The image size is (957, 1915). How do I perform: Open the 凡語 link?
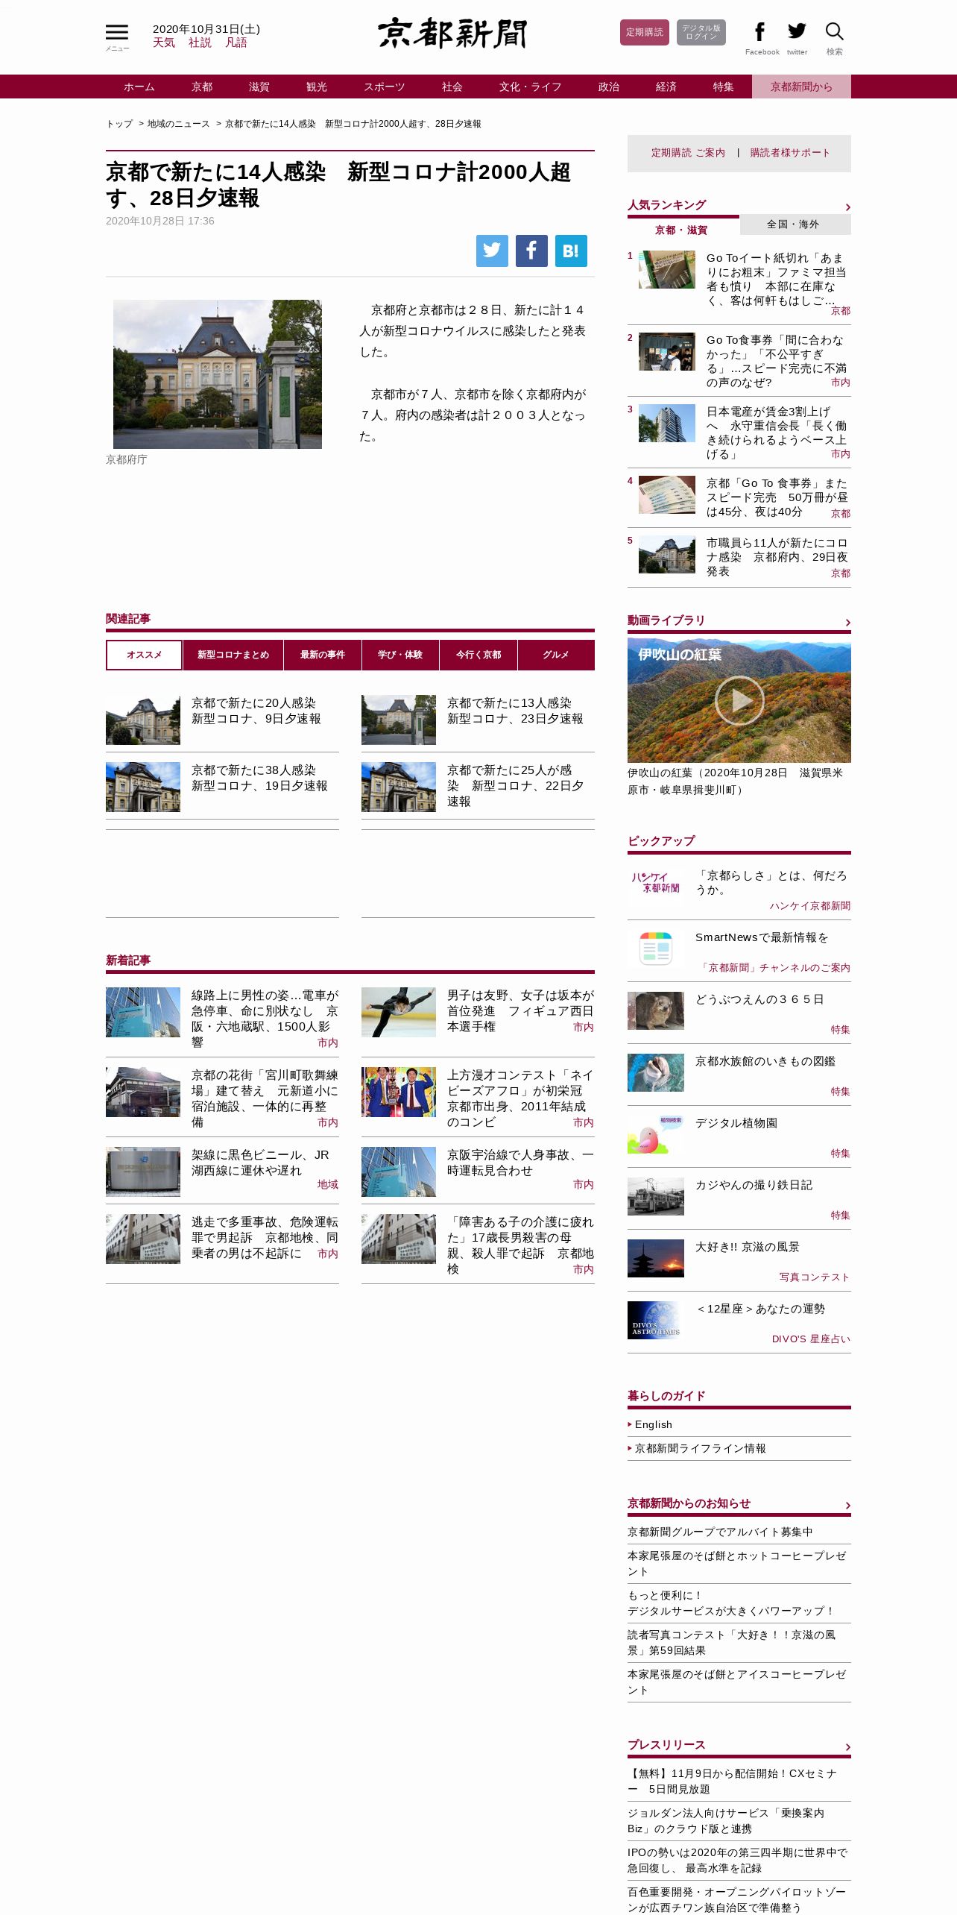[236, 43]
